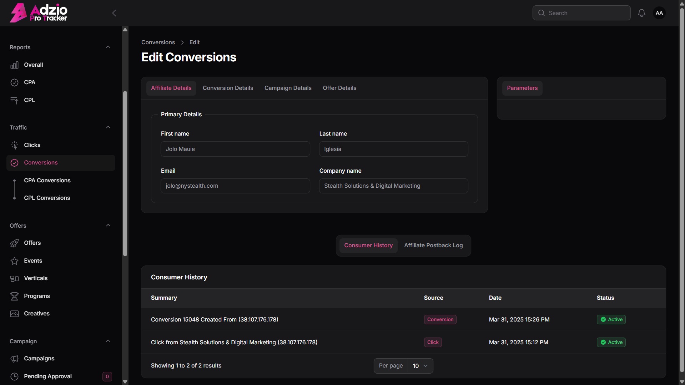Collapse sidebar with the back arrow icon
Image resolution: width=685 pixels, height=385 pixels.
(114, 13)
